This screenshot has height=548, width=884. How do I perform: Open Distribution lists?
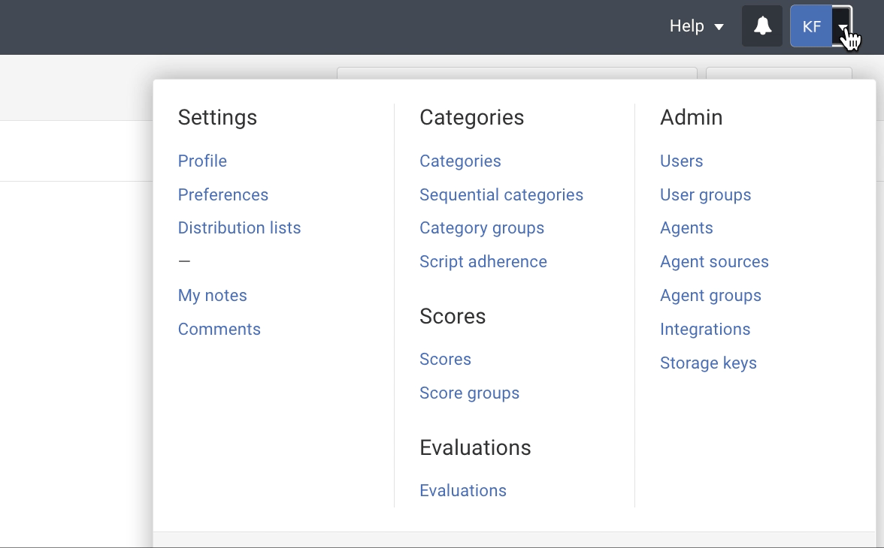[239, 227]
